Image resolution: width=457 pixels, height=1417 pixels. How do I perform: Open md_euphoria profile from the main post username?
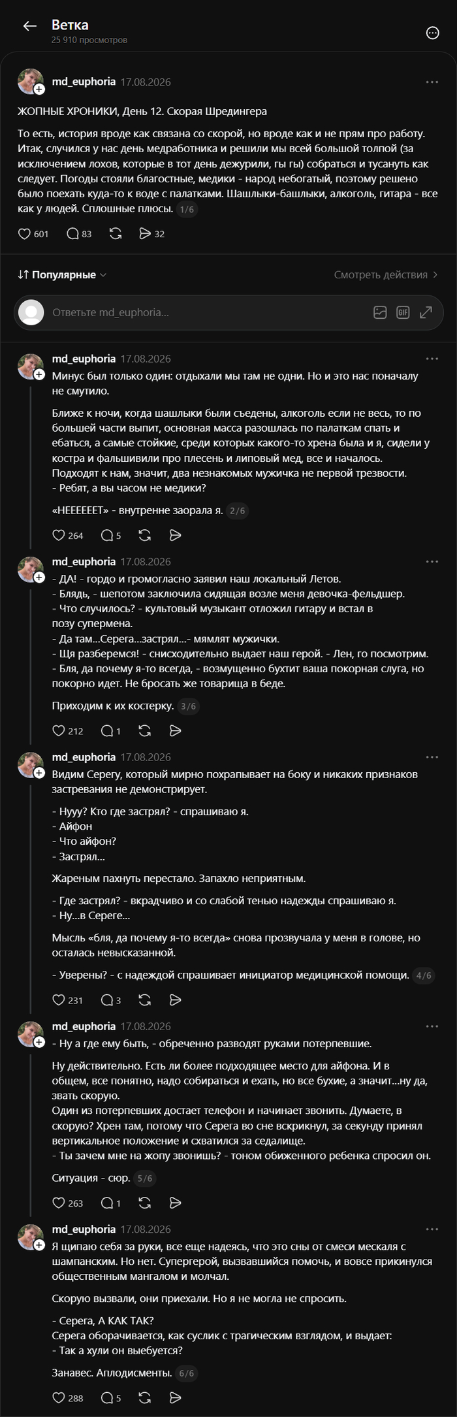pos(84,82)
